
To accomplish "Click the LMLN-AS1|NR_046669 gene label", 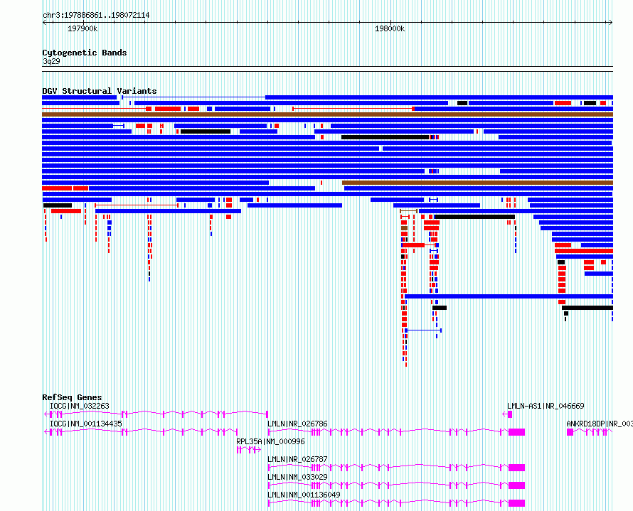I will pos(546,406).
